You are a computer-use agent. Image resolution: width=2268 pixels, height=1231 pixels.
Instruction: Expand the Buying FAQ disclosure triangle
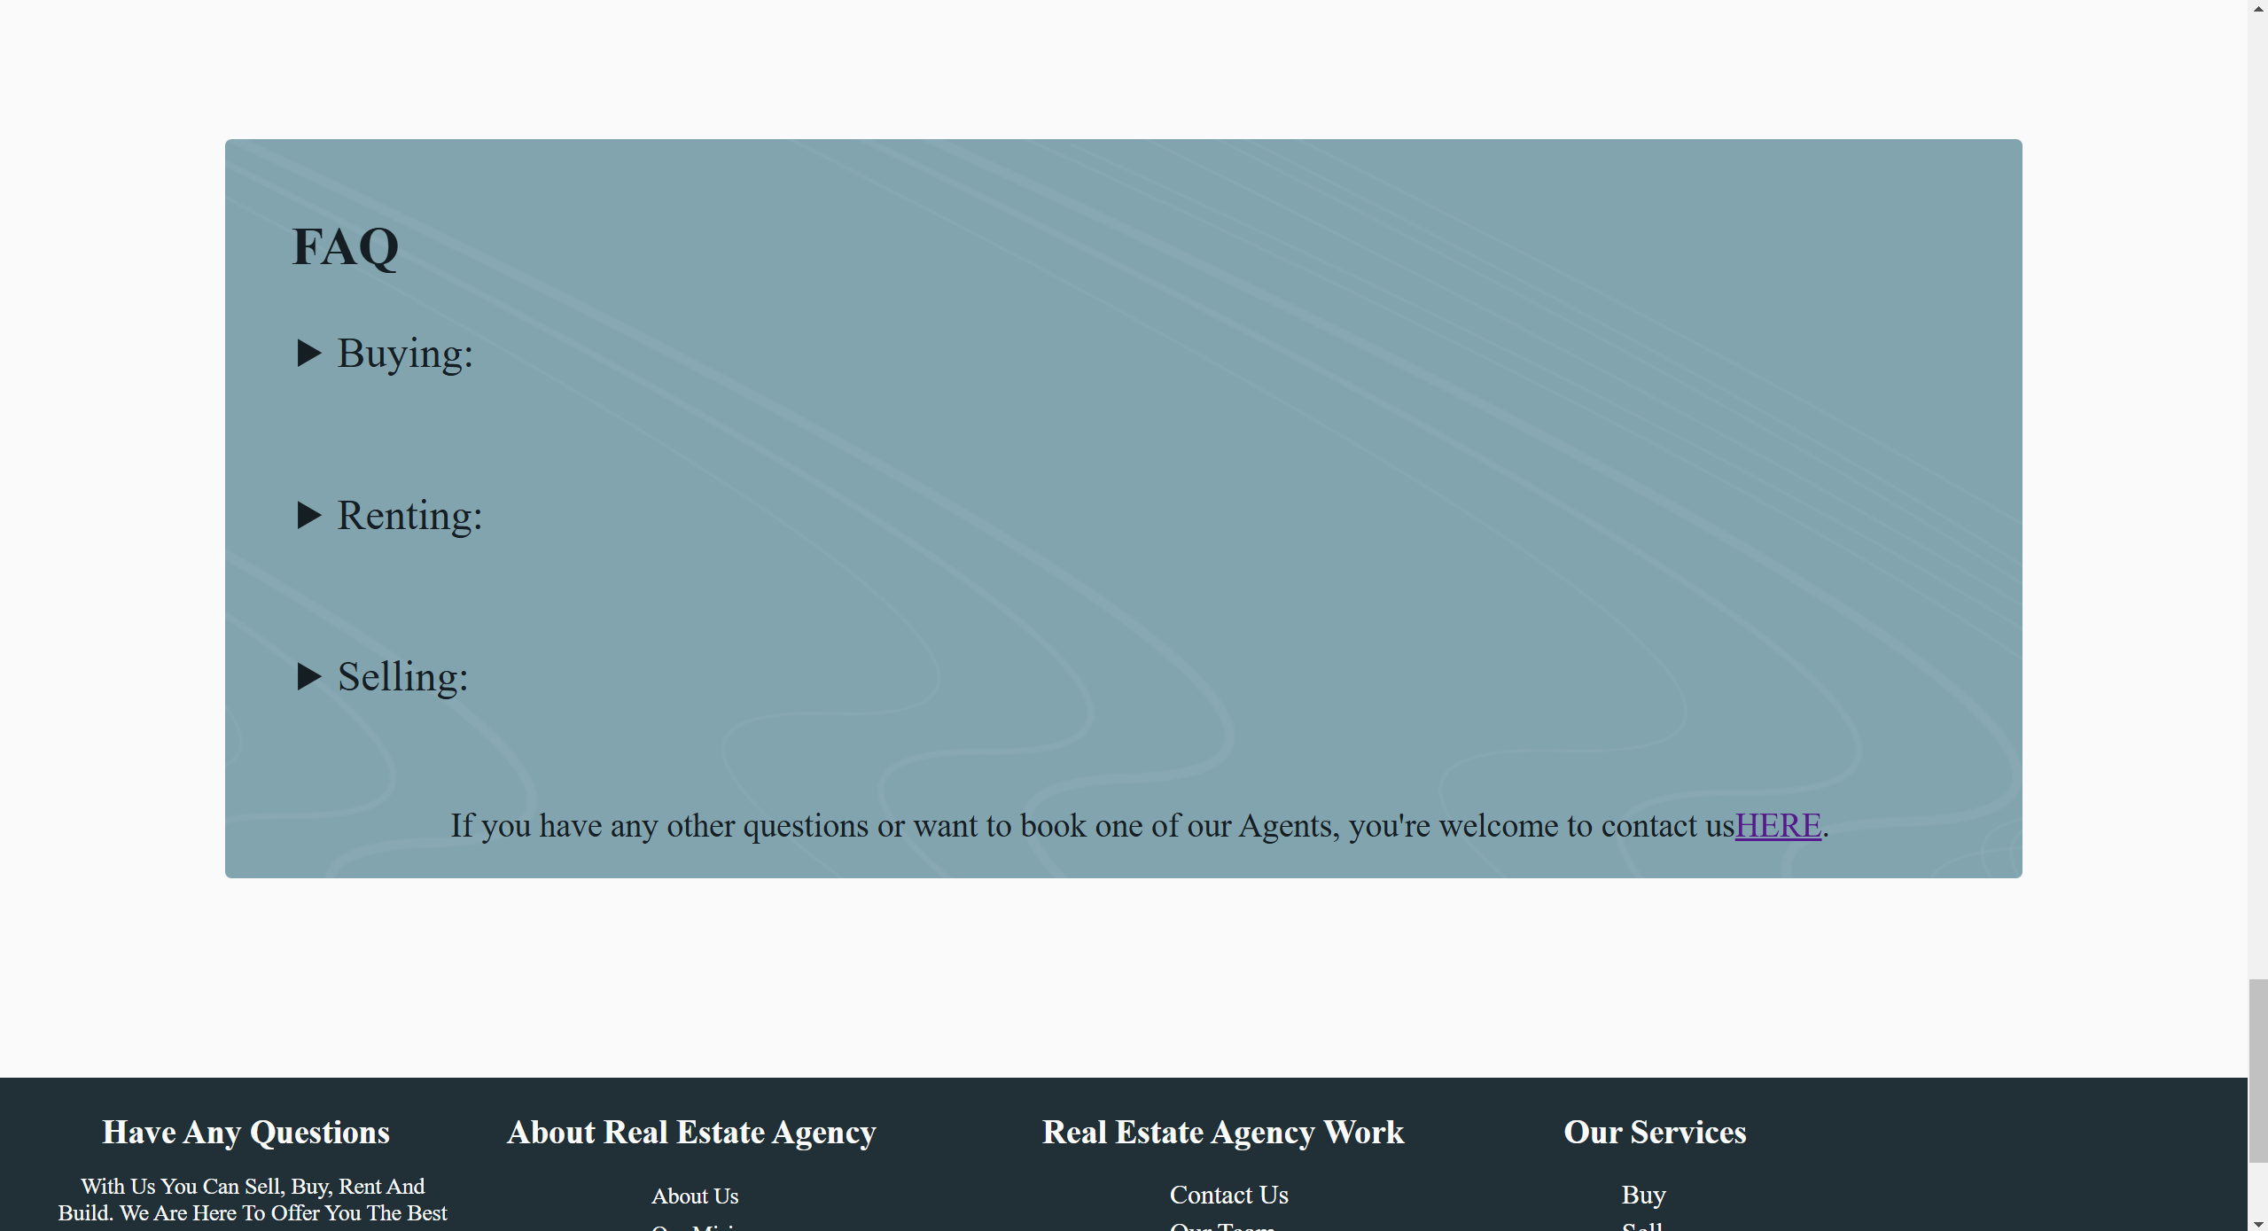click(x=308, y=353)
